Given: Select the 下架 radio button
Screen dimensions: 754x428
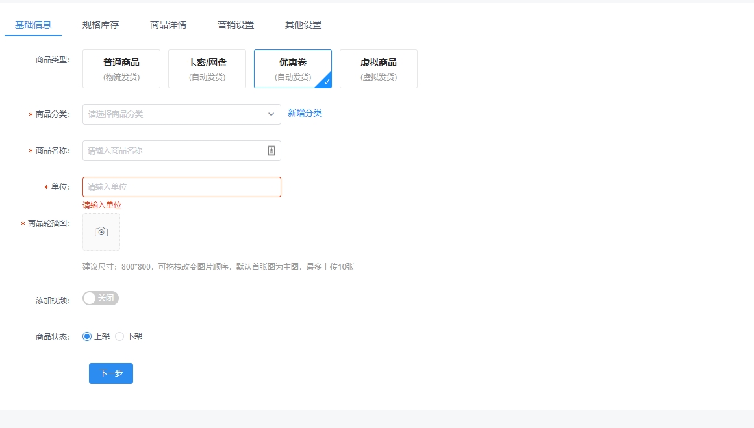Looking at the screenshot, I should pos(119,336).
